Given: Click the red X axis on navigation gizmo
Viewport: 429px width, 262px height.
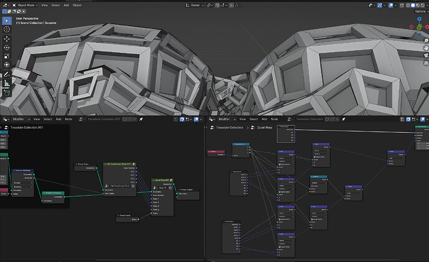Looking at the screenshot, I should click(x=427, y=27).
